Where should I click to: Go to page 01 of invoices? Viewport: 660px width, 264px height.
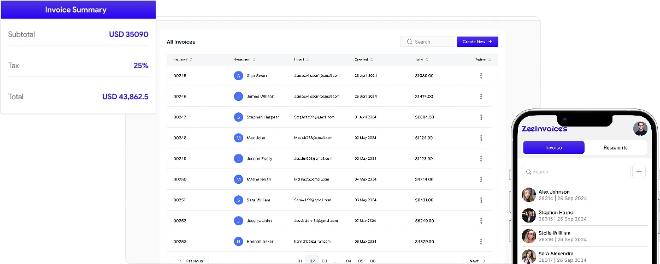tap(300, 261)
